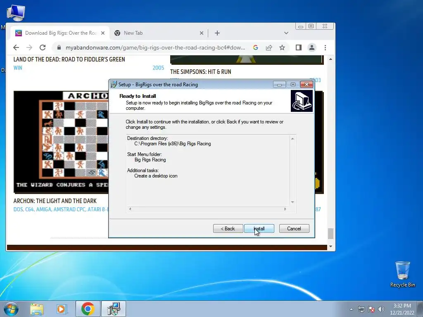This screenshot has width=423, height=317.
Task: Close the setup window with red X
Action: click(x=307, y=85)
